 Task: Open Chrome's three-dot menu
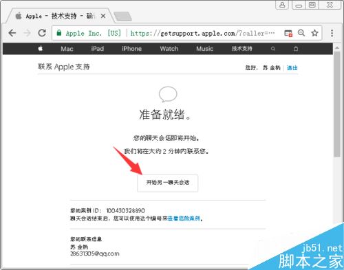pyautogui.click(x=332, y=33)
